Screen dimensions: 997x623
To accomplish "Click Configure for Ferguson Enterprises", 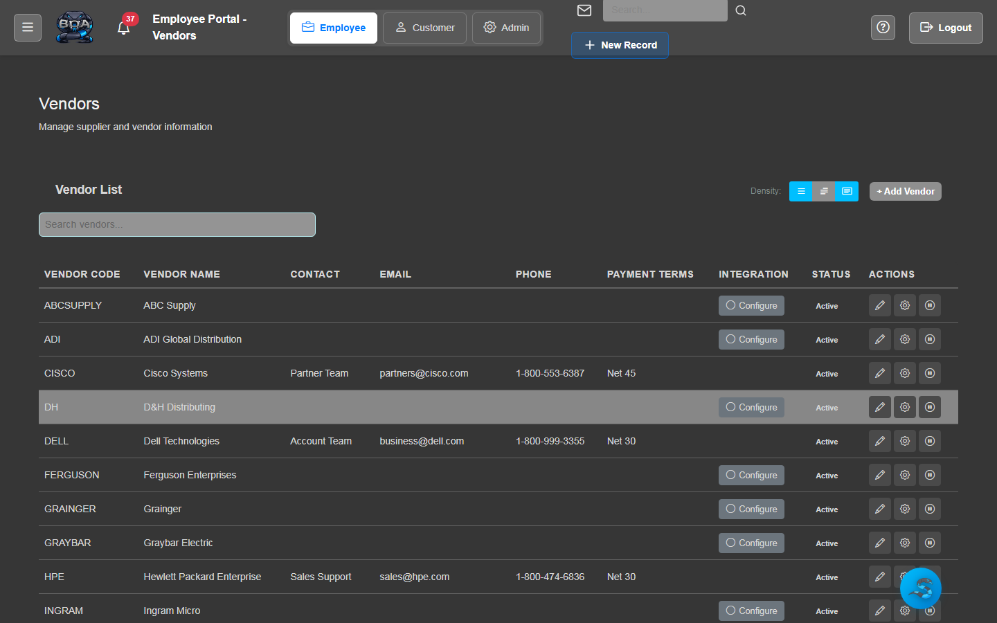I will 751,475.
